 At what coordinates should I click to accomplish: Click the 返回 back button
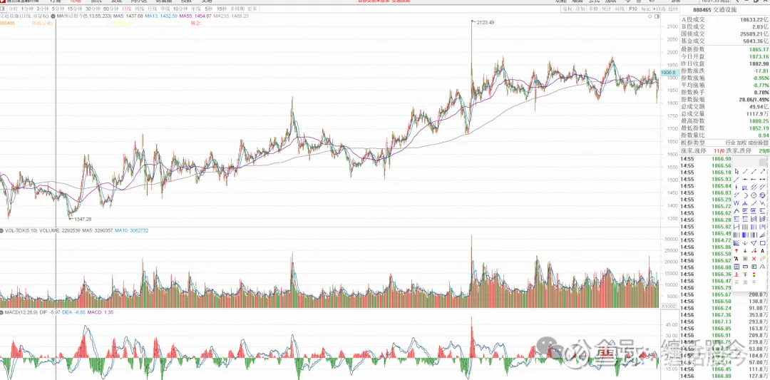pyautogui.click(x=673, y=9)
